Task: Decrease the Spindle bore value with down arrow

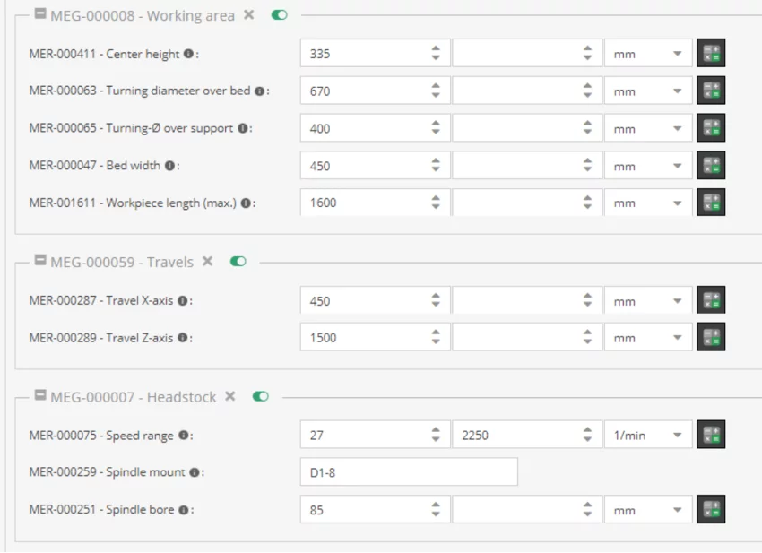Action: tap(436, 514)
